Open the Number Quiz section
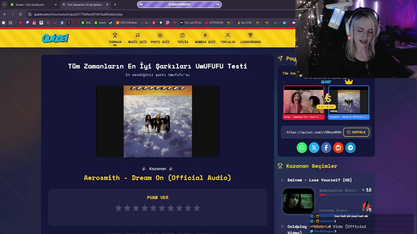 [205, 38]
